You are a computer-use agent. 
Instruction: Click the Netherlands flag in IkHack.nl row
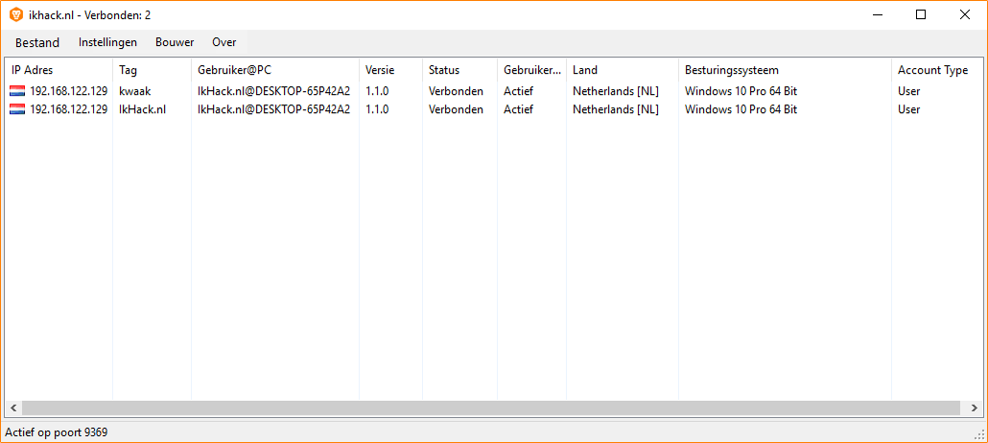17,109
